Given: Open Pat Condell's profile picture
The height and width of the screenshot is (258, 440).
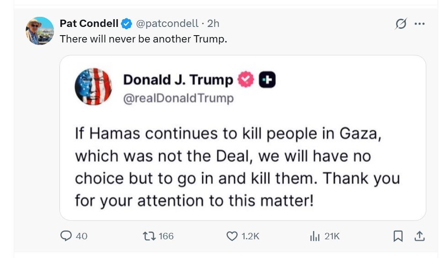Looking at the screenshot, I should [40, 31].
